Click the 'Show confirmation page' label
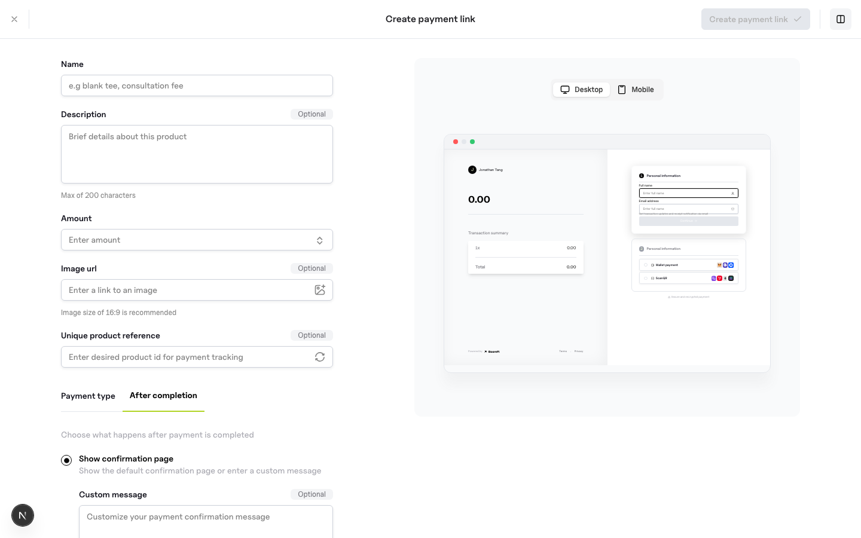The image size is (861, 538). (x=126, y=458)
